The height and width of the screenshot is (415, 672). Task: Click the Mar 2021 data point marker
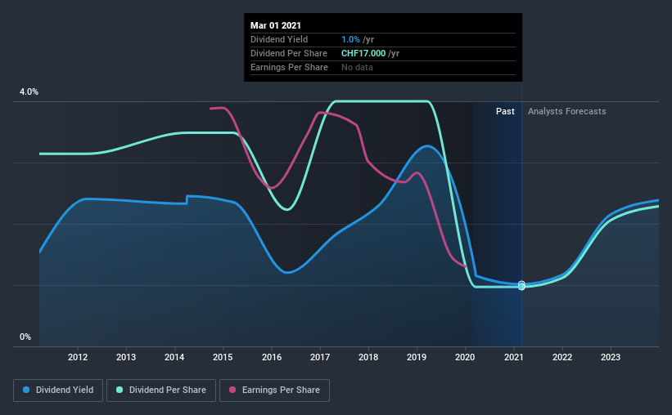click(521, 285)
